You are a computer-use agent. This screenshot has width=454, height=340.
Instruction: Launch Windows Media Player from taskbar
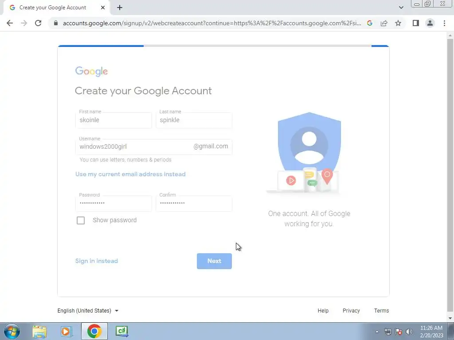(x=67, y=331)
